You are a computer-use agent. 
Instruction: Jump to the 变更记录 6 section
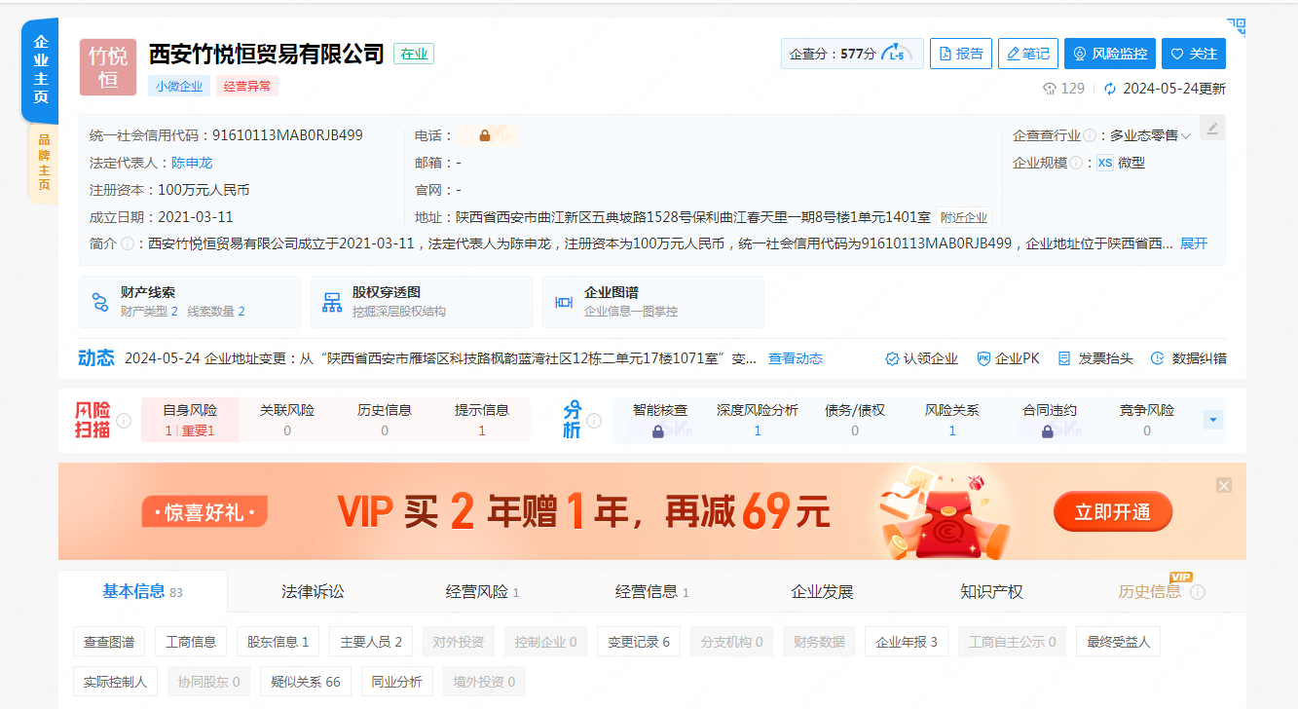(639, 642)
